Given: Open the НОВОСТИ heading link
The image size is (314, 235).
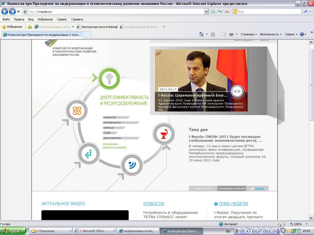Looking at the screenshot, I should 154,204.
